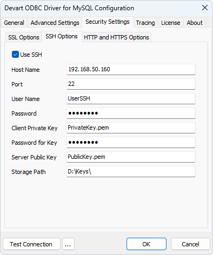Click the Test Connection button
The image size is (213, 255).
click(31, 244)
